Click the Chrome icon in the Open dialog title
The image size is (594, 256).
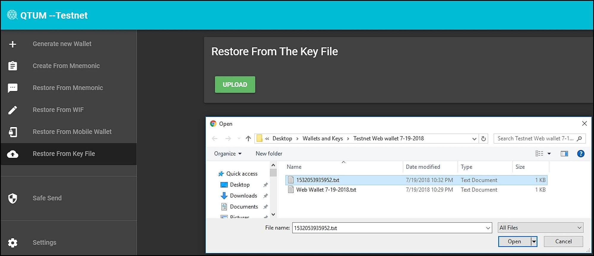pyautogui.click(x=213, y=123)
